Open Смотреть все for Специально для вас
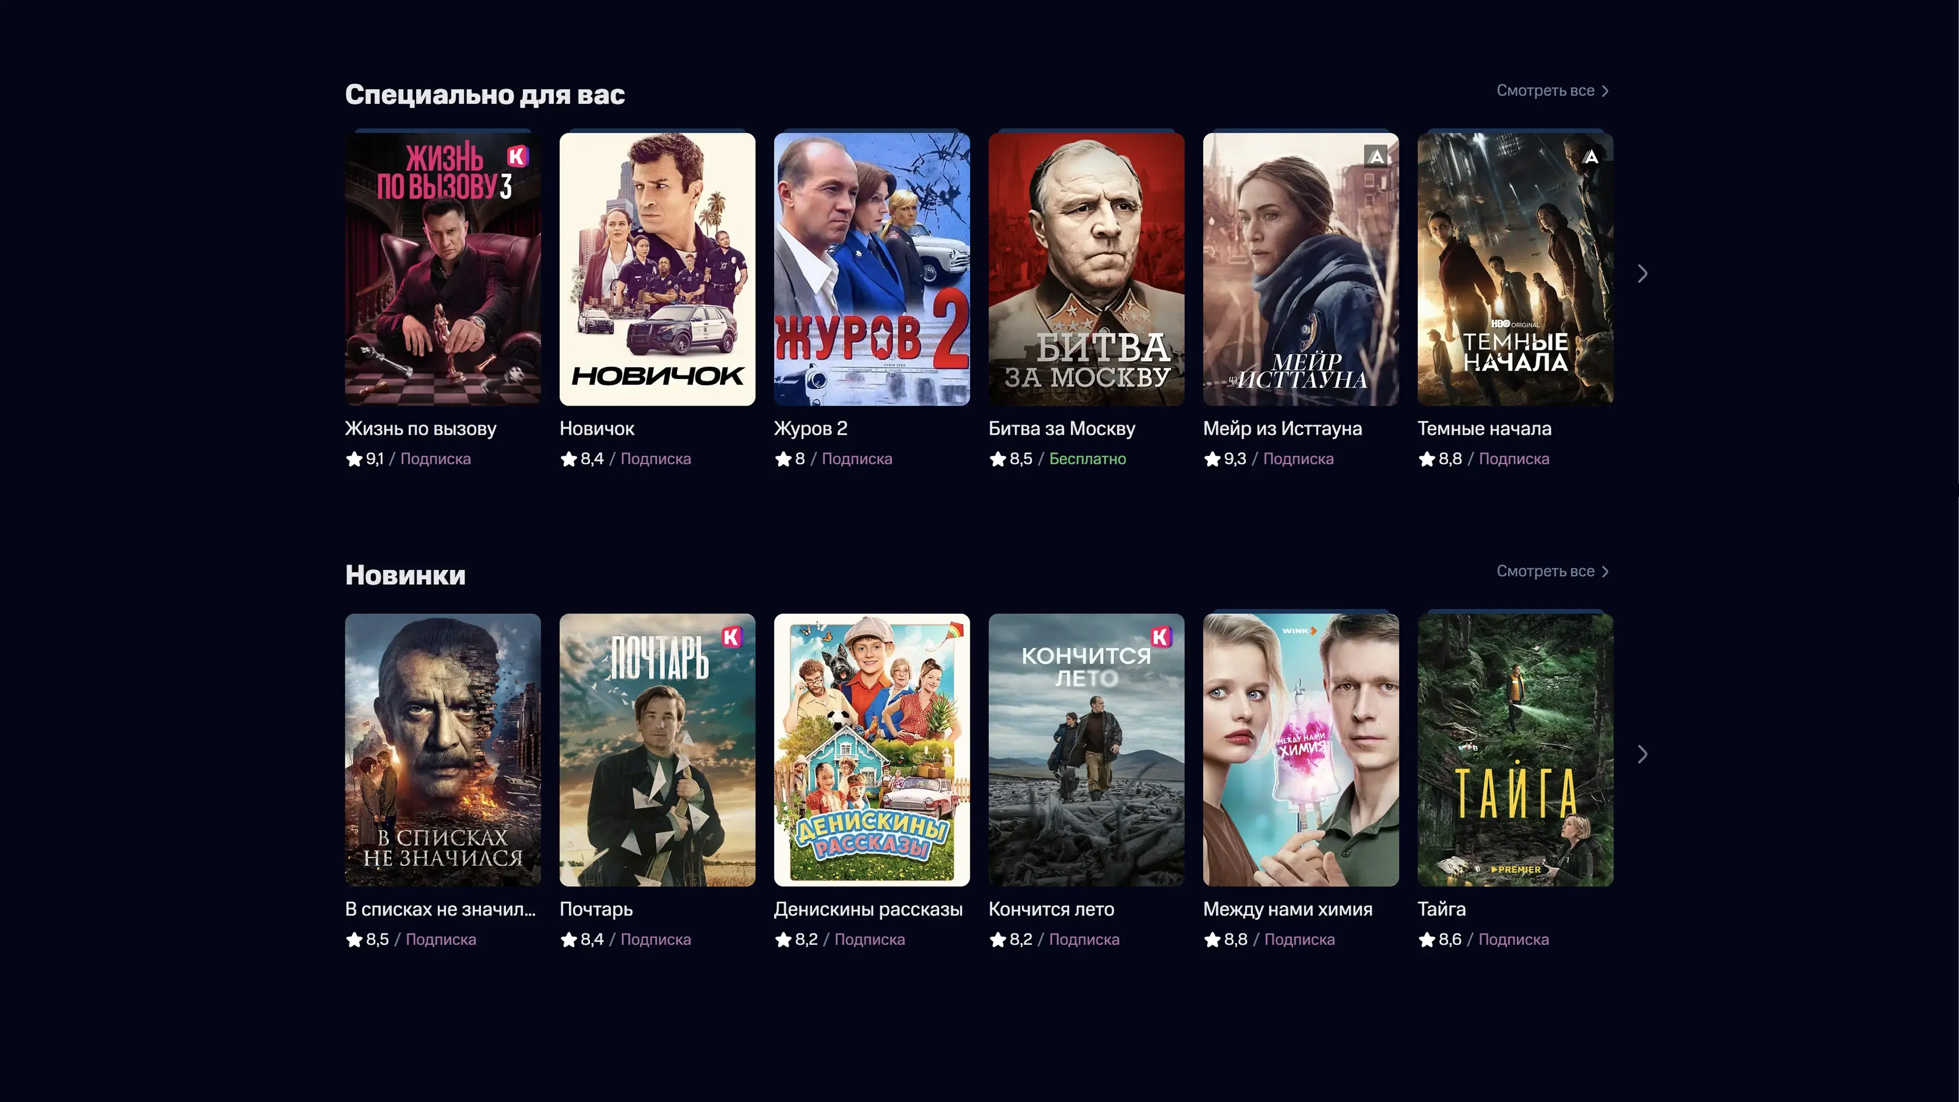1959x1102 pixels. point(1552,90)
